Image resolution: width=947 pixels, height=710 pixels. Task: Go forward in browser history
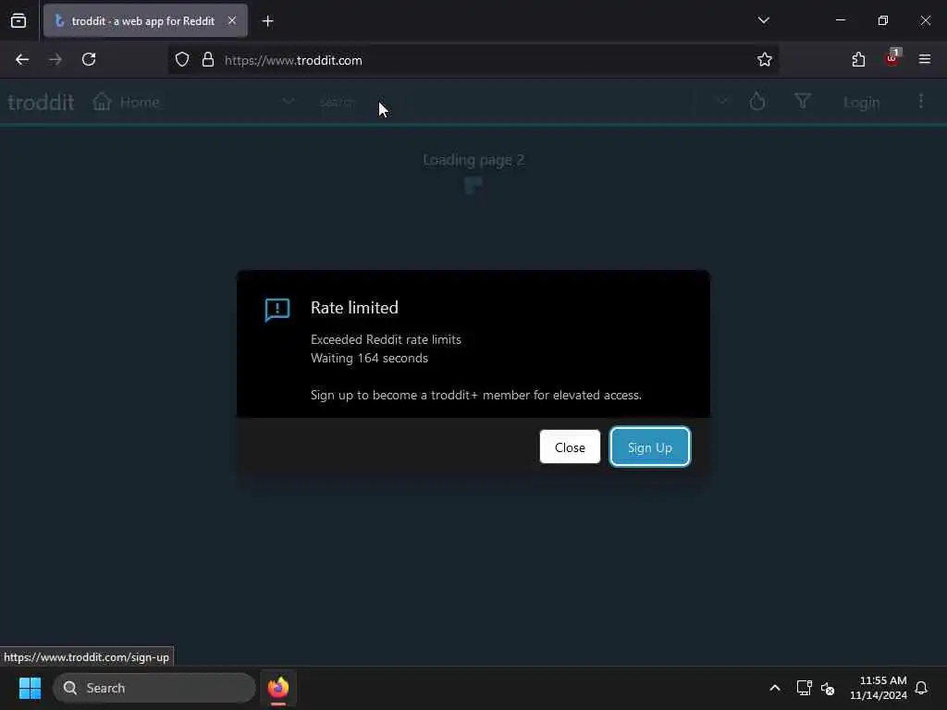coord(55,60)
